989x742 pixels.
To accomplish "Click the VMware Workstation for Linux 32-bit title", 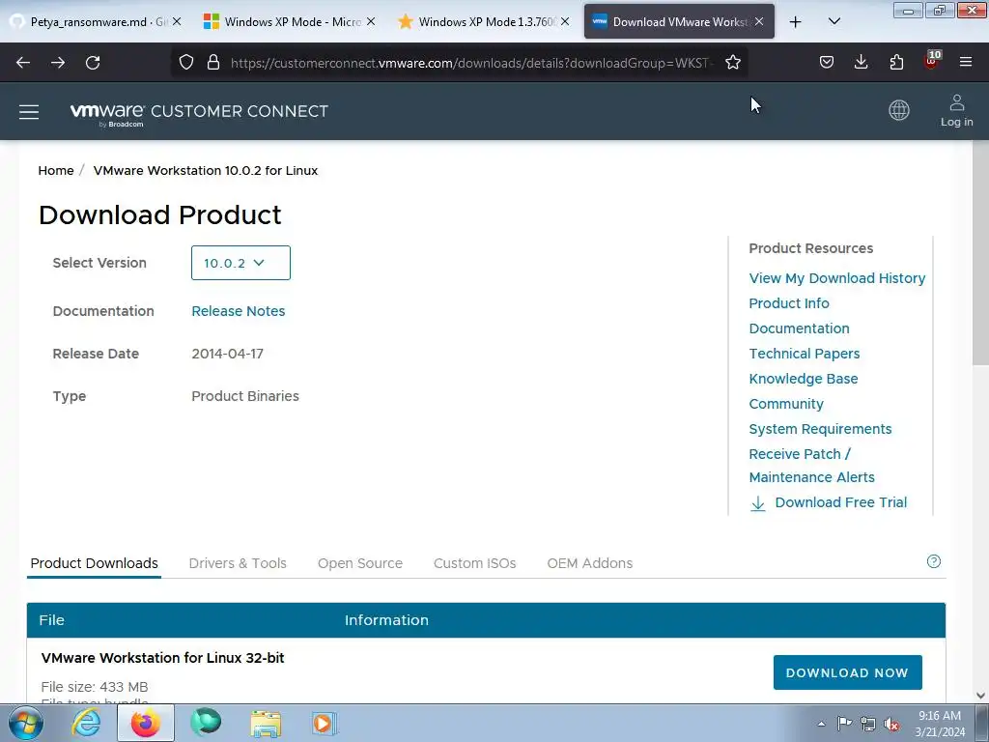I will click(x=162, y=657).
